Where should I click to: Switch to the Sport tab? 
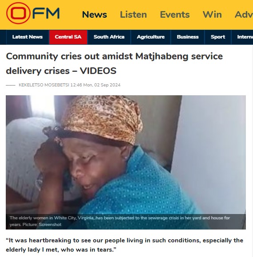coord(218,37)
